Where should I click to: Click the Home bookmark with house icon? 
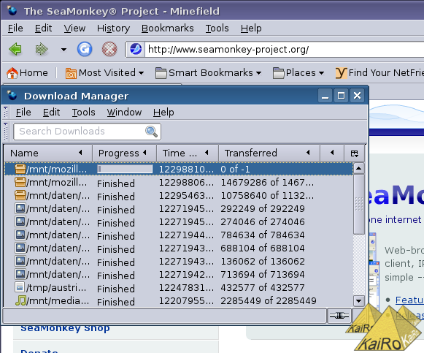tap(27, 73)
